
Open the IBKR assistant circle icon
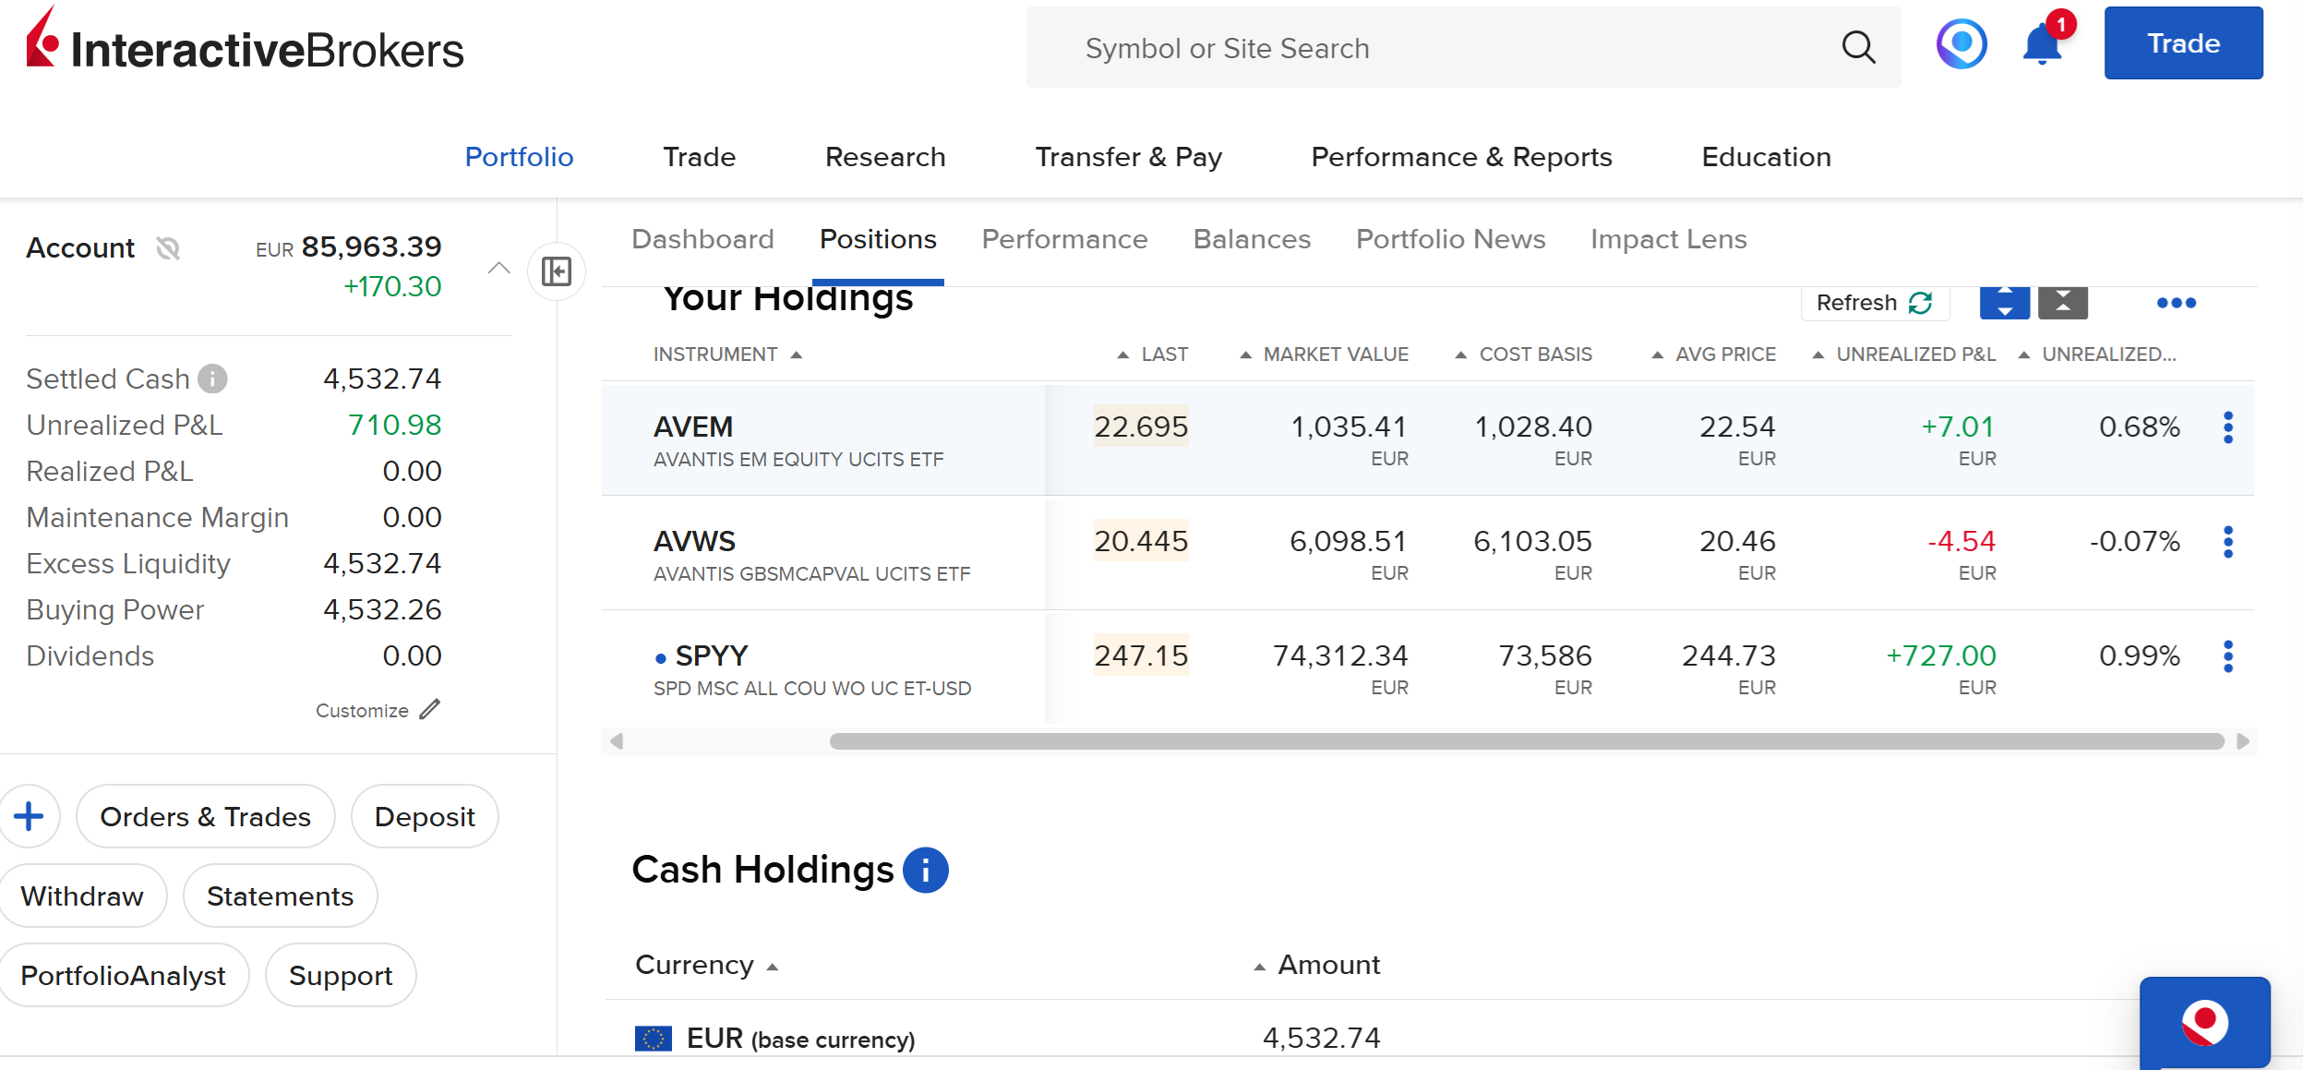[1961, 44]
